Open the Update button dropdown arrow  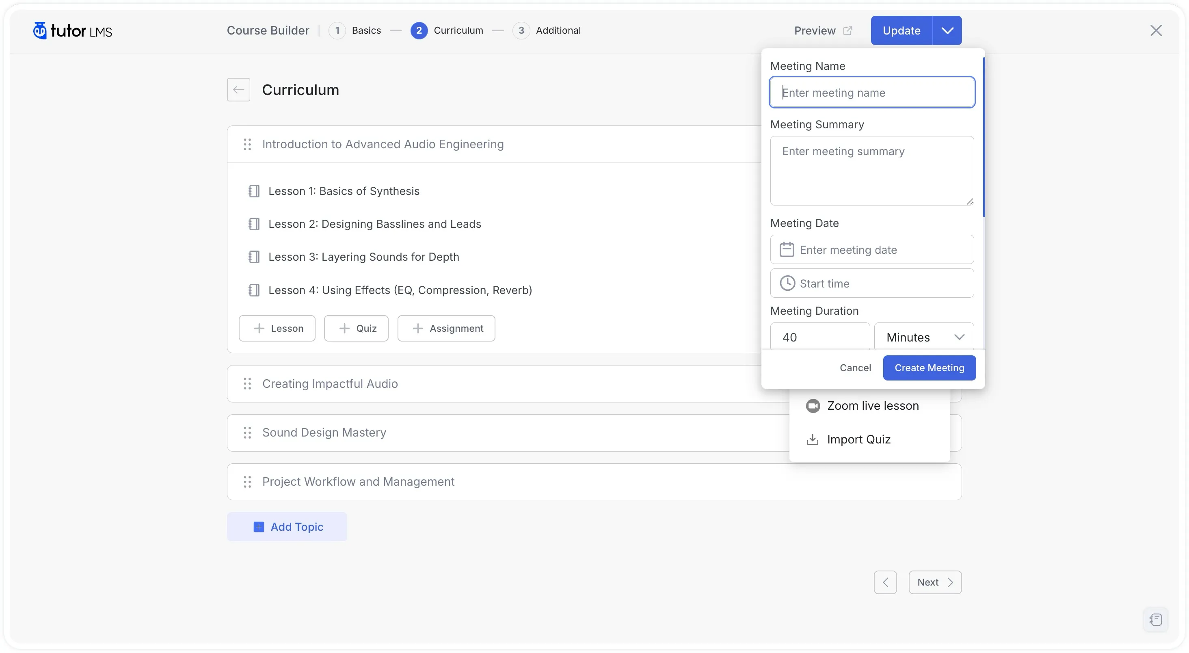tap(947, 30)
